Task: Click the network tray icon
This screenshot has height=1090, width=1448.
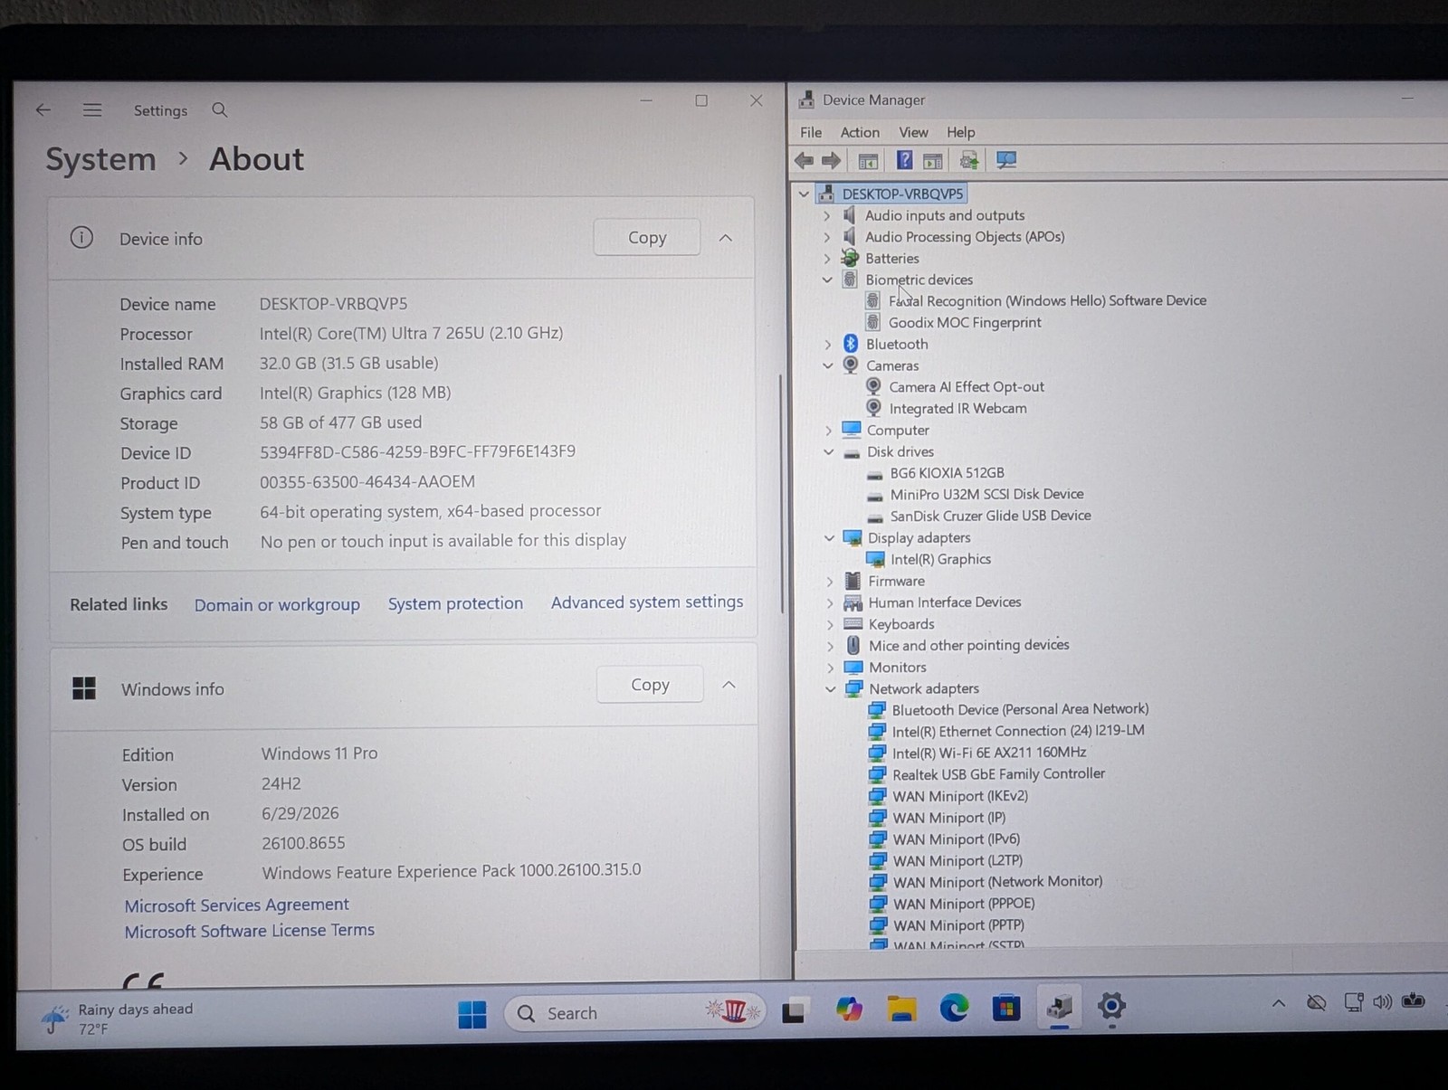Action: [1354, 1002]
